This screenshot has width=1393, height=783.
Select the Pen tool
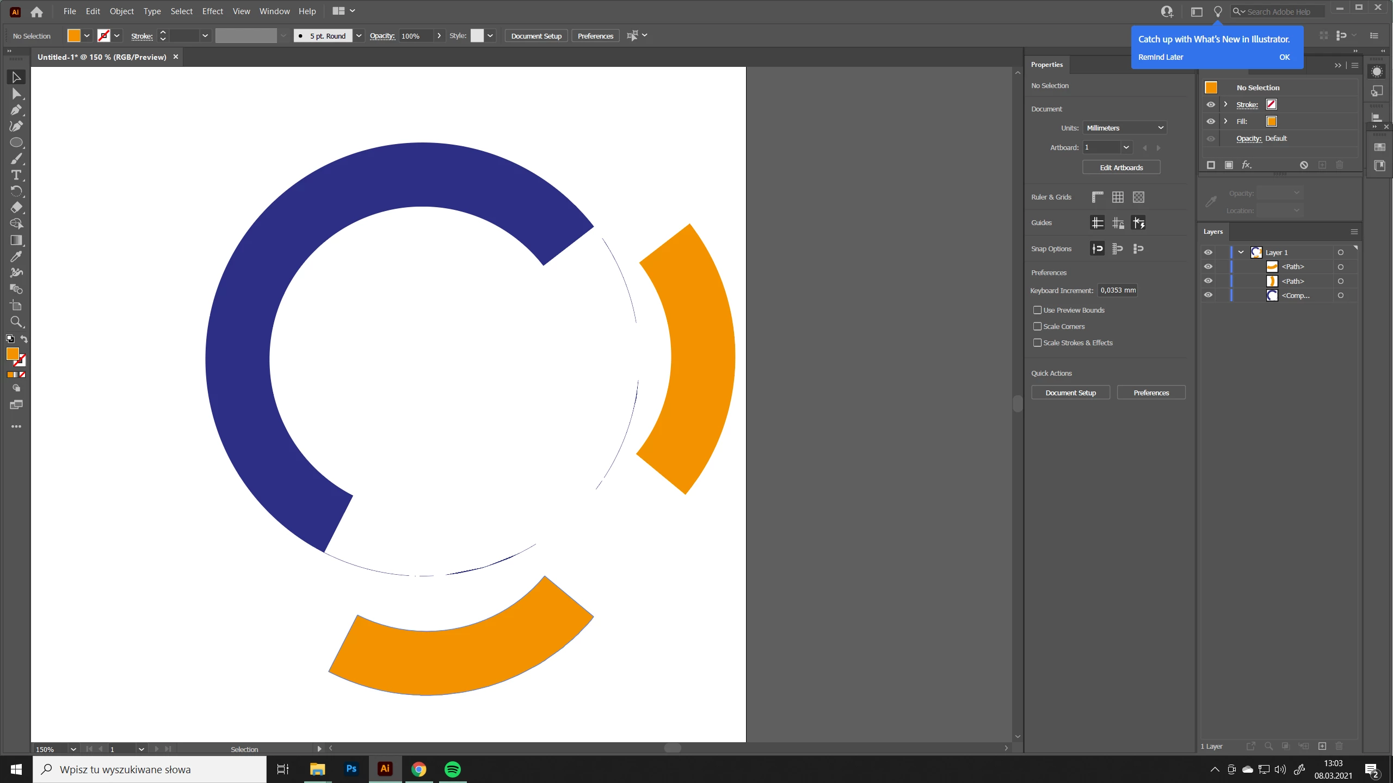tap(16, 110)
